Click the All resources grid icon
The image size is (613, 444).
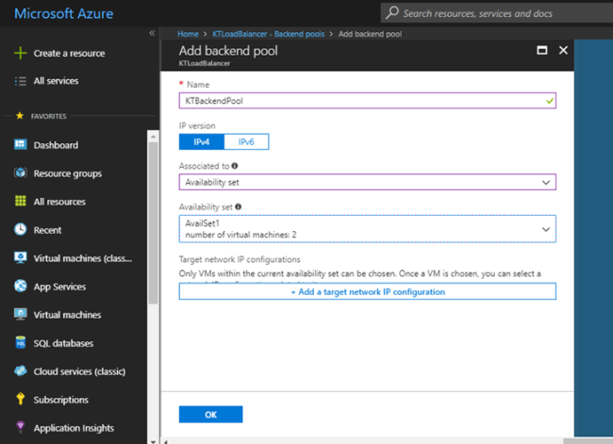click(20, 202)
